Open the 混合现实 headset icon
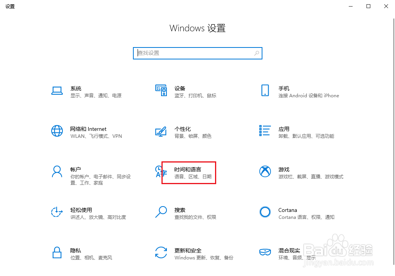The width and height of the screenshot is (395, 276). [265, 252]
